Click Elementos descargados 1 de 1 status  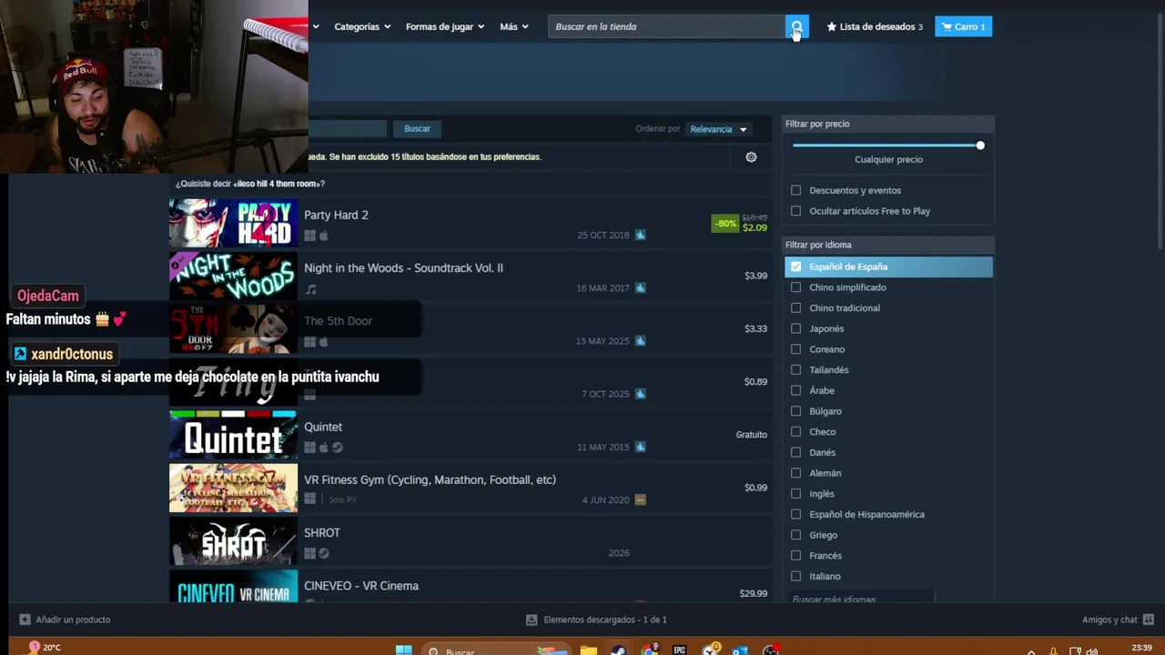click(605, 620)
